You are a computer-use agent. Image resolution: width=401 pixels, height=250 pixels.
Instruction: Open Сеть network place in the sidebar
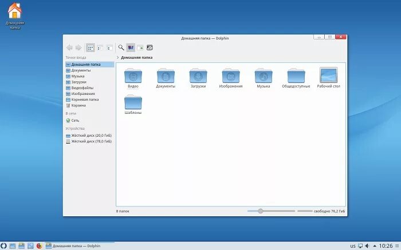[89, 120]
